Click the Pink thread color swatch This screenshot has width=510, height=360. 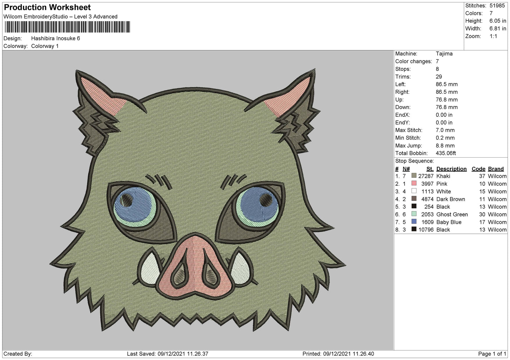coord(414,183)
